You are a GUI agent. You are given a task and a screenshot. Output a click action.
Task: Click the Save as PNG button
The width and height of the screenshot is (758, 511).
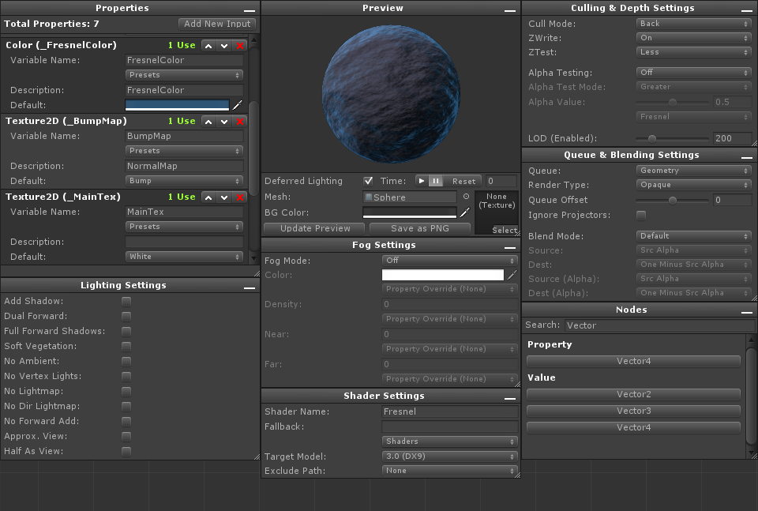(419, 228)
